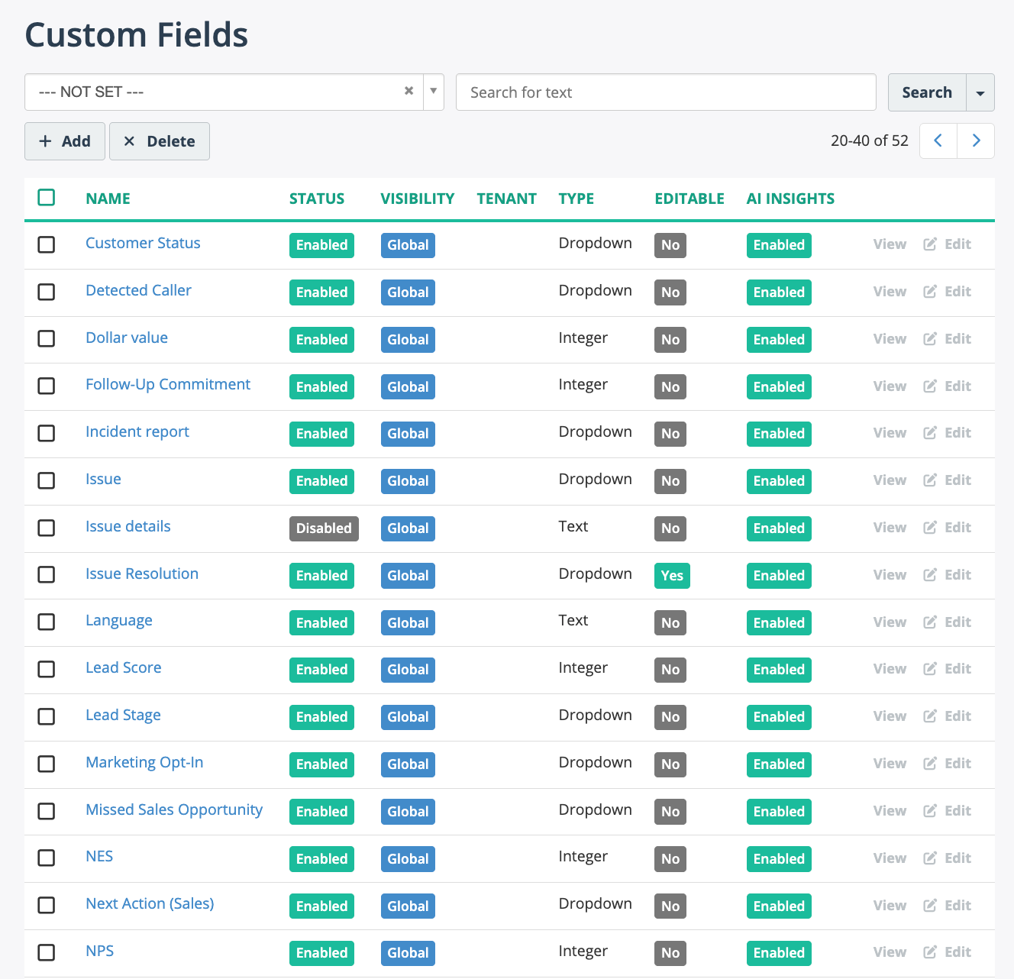The width and height of the screenshot is (1014, 979).
Task: Expand the Search button options caret
Action: pos(980,92)
